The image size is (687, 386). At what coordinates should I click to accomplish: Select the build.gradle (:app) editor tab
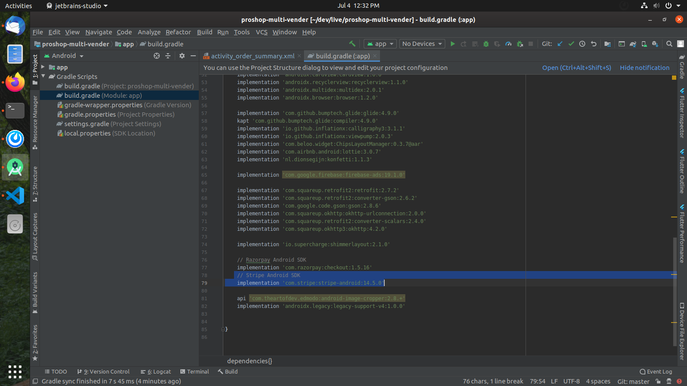coord(343,56)
